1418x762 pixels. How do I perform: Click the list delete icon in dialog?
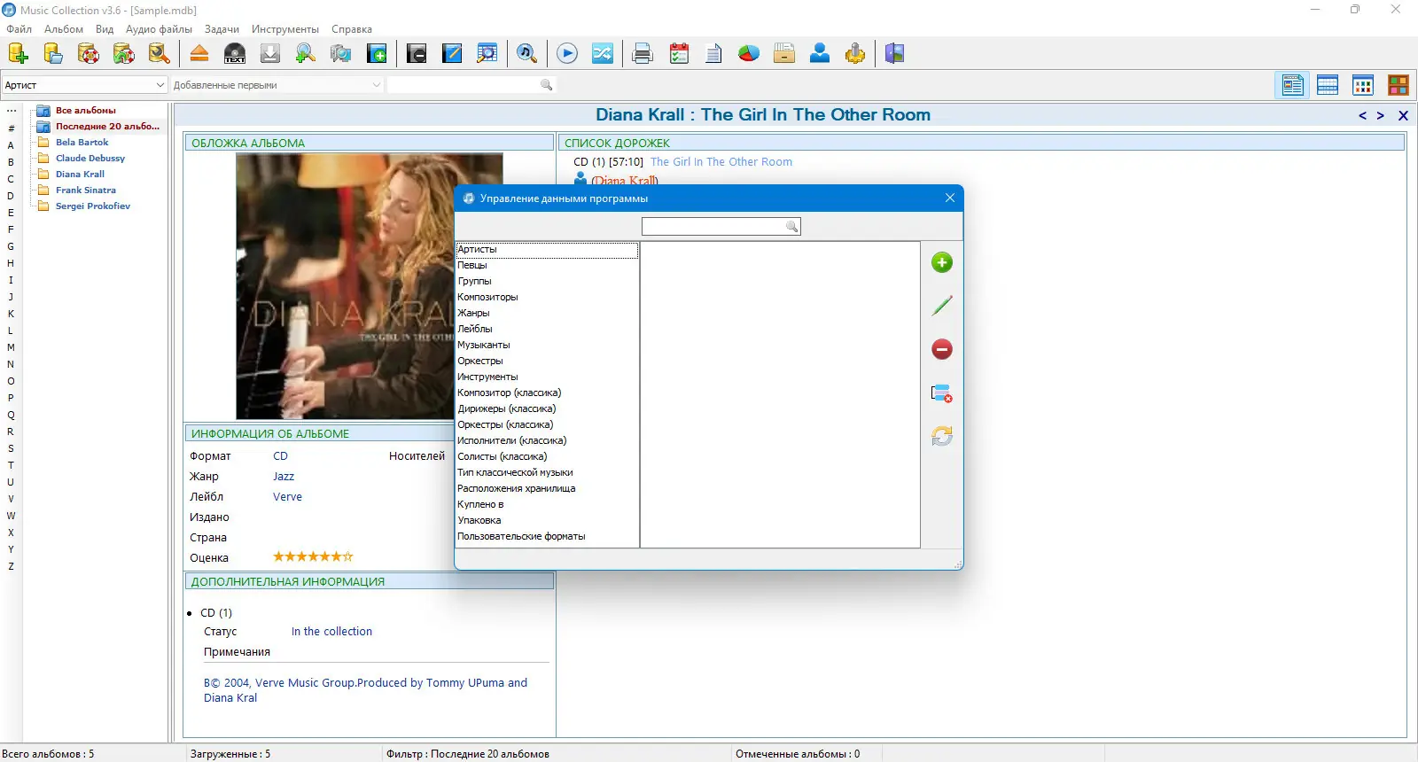click(x=942, y=393)
